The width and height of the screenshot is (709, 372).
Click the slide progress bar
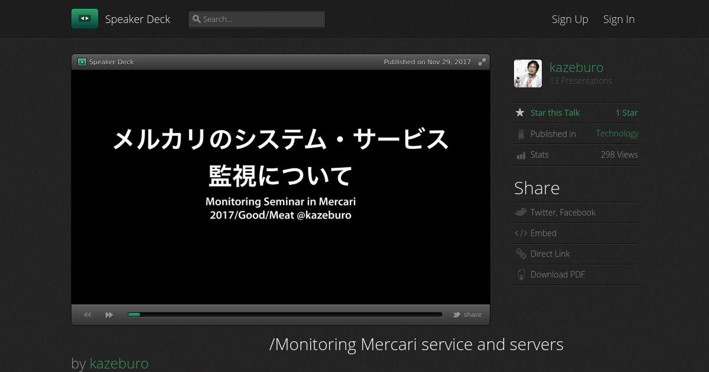coord(285,315)
